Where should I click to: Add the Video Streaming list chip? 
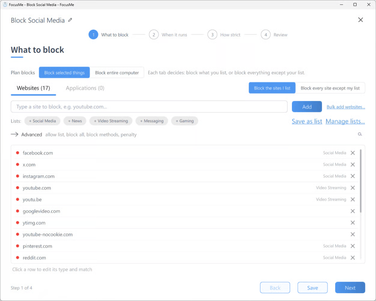(111, 121)
